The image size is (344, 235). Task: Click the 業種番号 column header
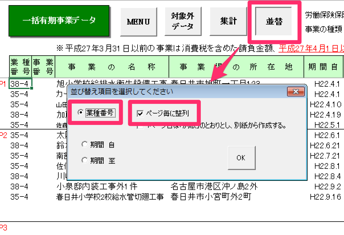pos(21,67)
